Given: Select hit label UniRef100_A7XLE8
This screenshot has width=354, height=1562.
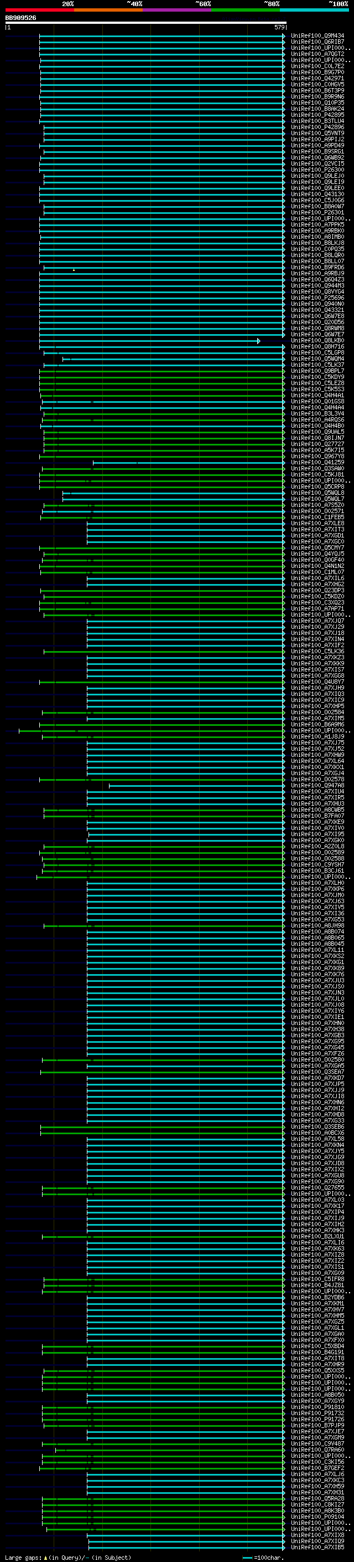Looking at the screenshot, I should pos(317,523).
